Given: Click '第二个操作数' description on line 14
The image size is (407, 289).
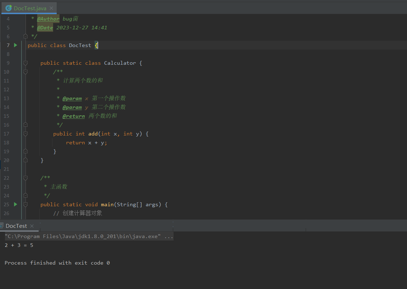Looking at the screenshot, I should click(x=109, y=107).
